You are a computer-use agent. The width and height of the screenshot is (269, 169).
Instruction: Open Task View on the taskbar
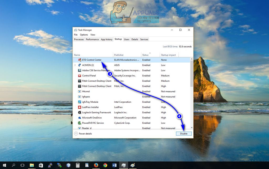pyautogui.click(x=22, y=165)
